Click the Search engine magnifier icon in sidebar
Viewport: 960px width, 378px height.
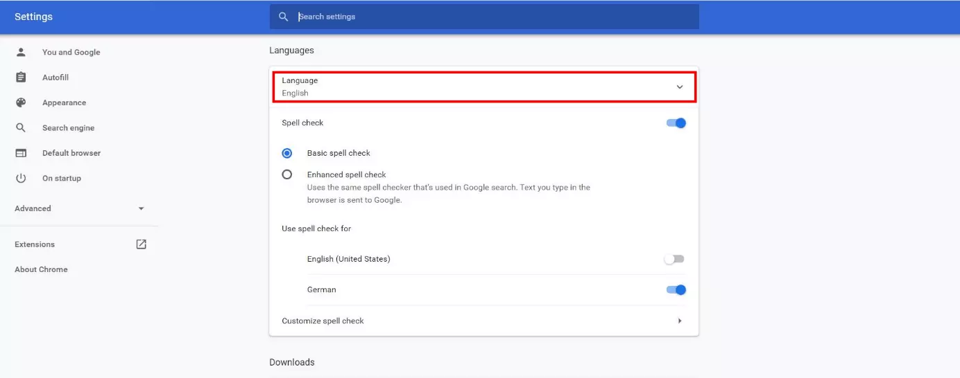pyautogui.click(x=21, y=128)
